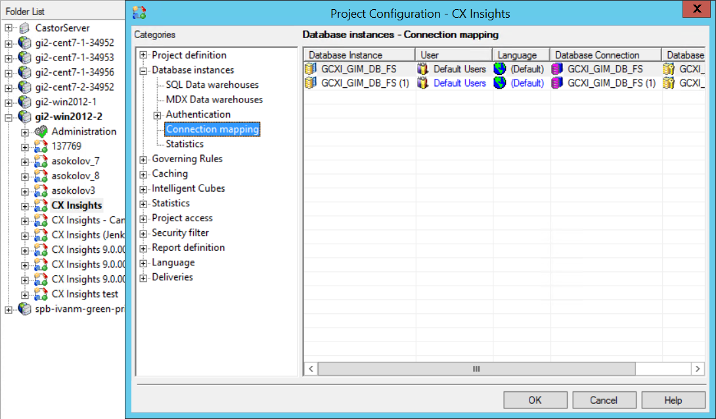Click the database connection icon in first row

558,69
